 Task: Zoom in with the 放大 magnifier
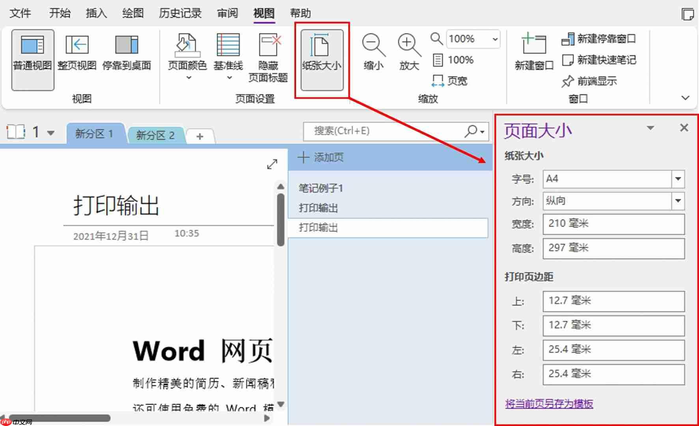(409, 52)
